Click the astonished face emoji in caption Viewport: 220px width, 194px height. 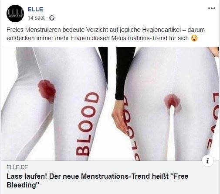pyautogui.click(x=194, y=38)
